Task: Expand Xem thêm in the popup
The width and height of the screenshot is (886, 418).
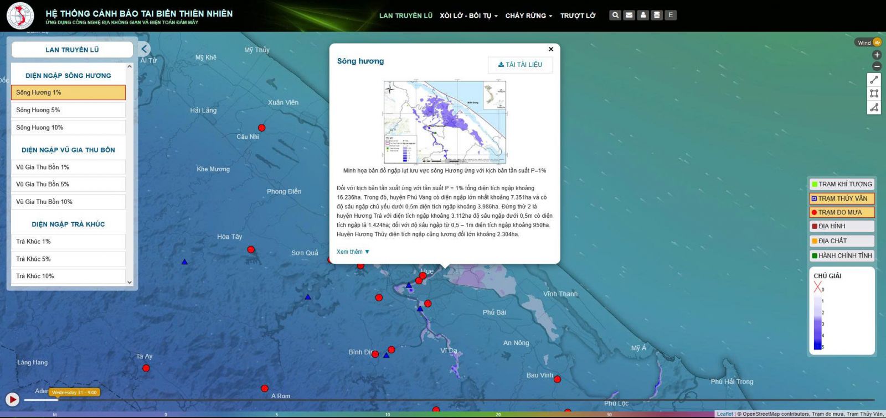Action: pos(353,252)
